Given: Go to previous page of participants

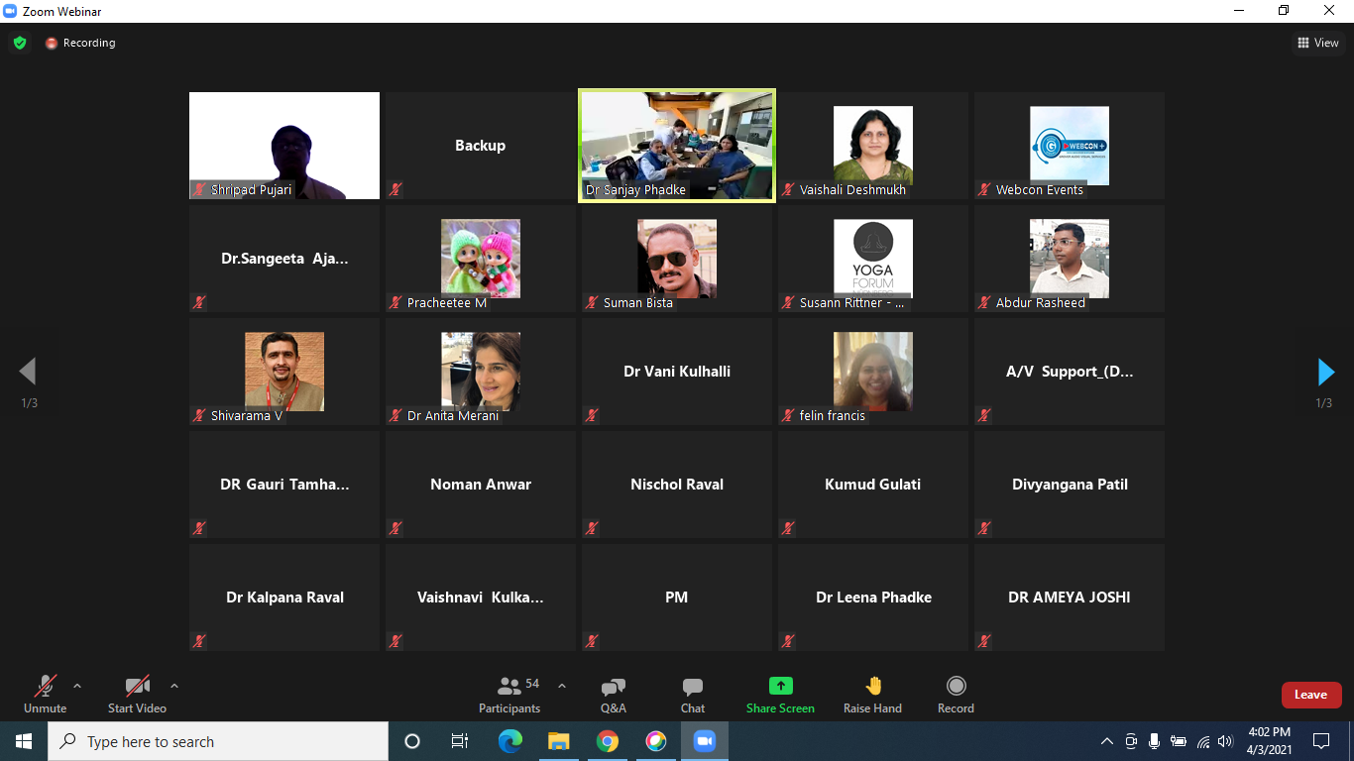Looking at the screenshot, I should (28, 372).
